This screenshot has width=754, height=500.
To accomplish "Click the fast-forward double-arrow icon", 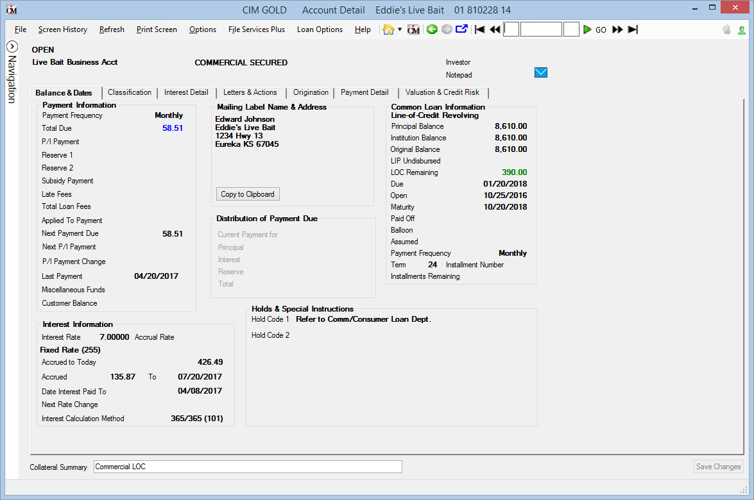I will point(617,29).
